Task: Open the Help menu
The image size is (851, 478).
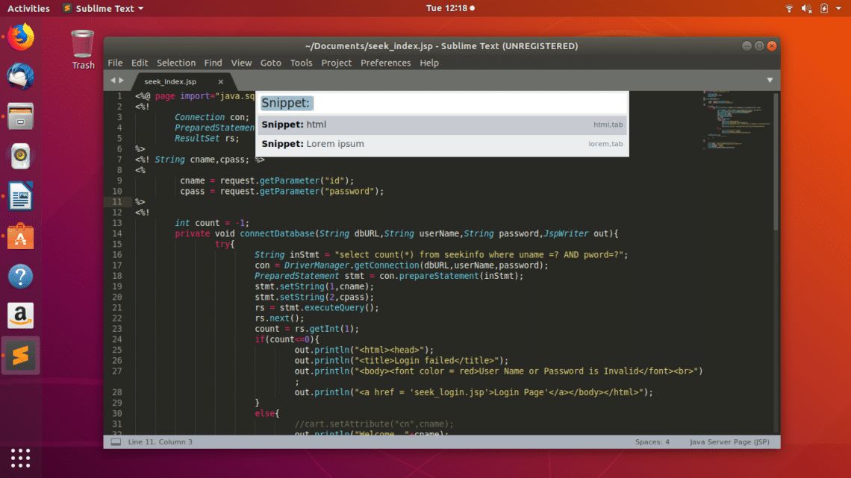Action: tap(428, 63)
